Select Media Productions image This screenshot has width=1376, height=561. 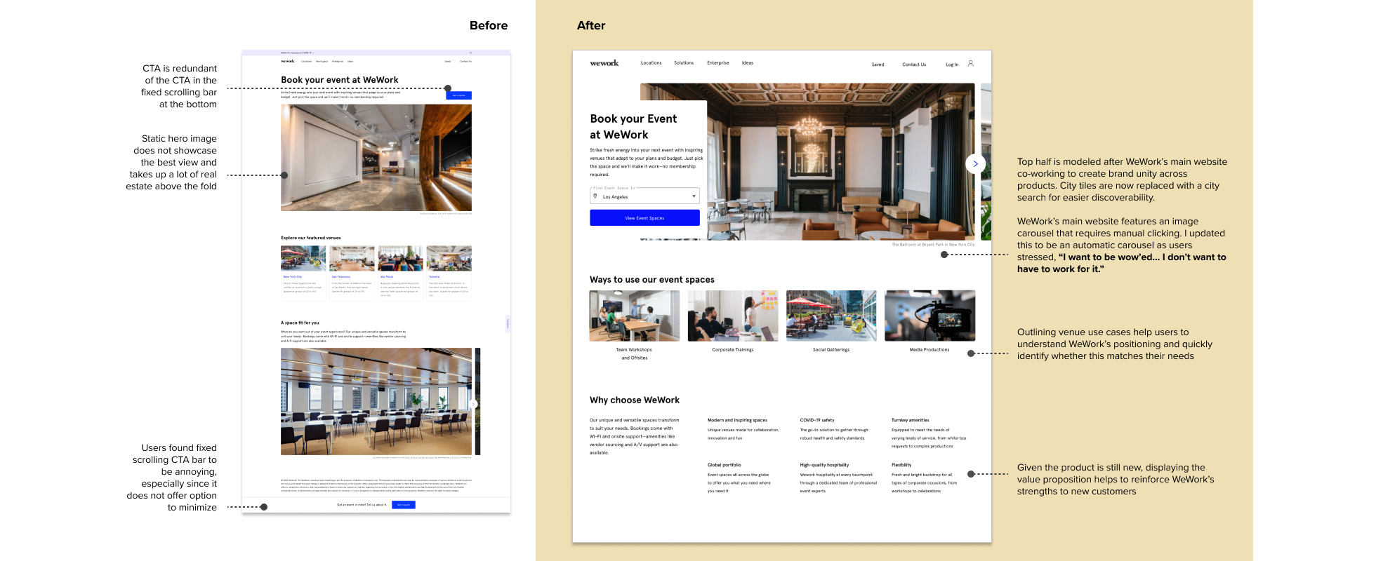pyautogui.click(x=930, y=316)
